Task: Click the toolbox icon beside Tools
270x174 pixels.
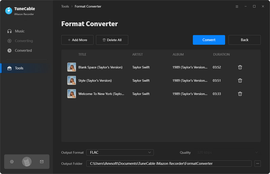Action: pyautogui.click(x=9, y=68)
